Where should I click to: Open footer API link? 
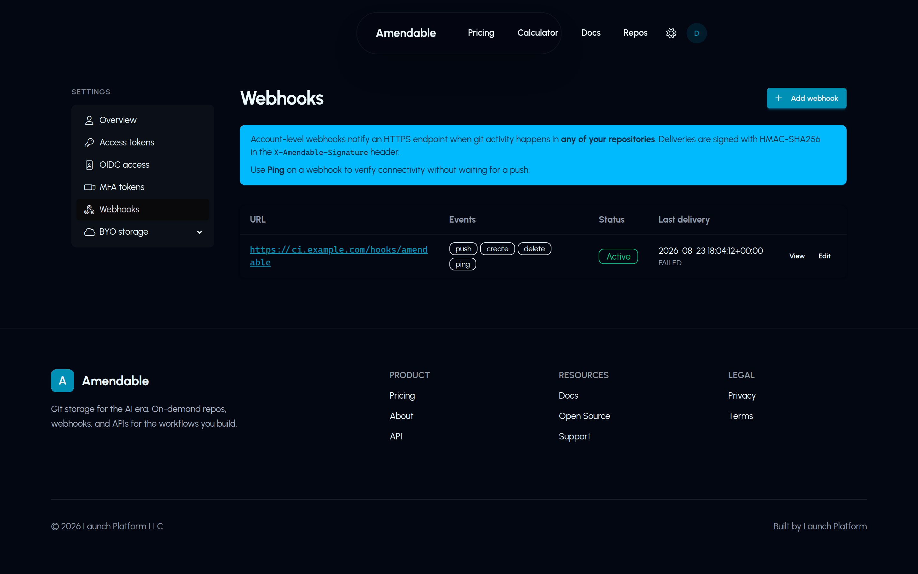(x=396, y=437)
